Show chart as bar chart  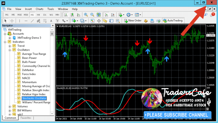[66, 15]
